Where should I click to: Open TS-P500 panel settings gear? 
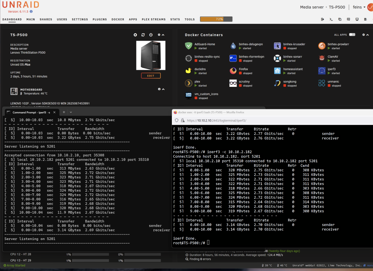[x=159, y=35]
